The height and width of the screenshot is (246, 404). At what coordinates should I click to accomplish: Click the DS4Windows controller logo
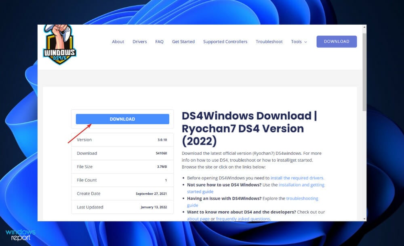[59, 44]
